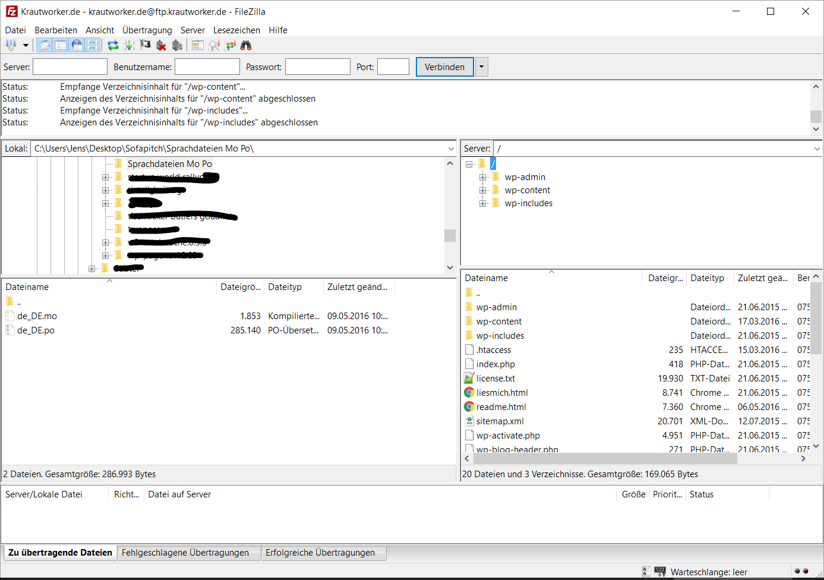The height and width of the screenshot is (580, 824).
Task: Open the Site Manager dropdown arrow
Action: coord(26,45)
